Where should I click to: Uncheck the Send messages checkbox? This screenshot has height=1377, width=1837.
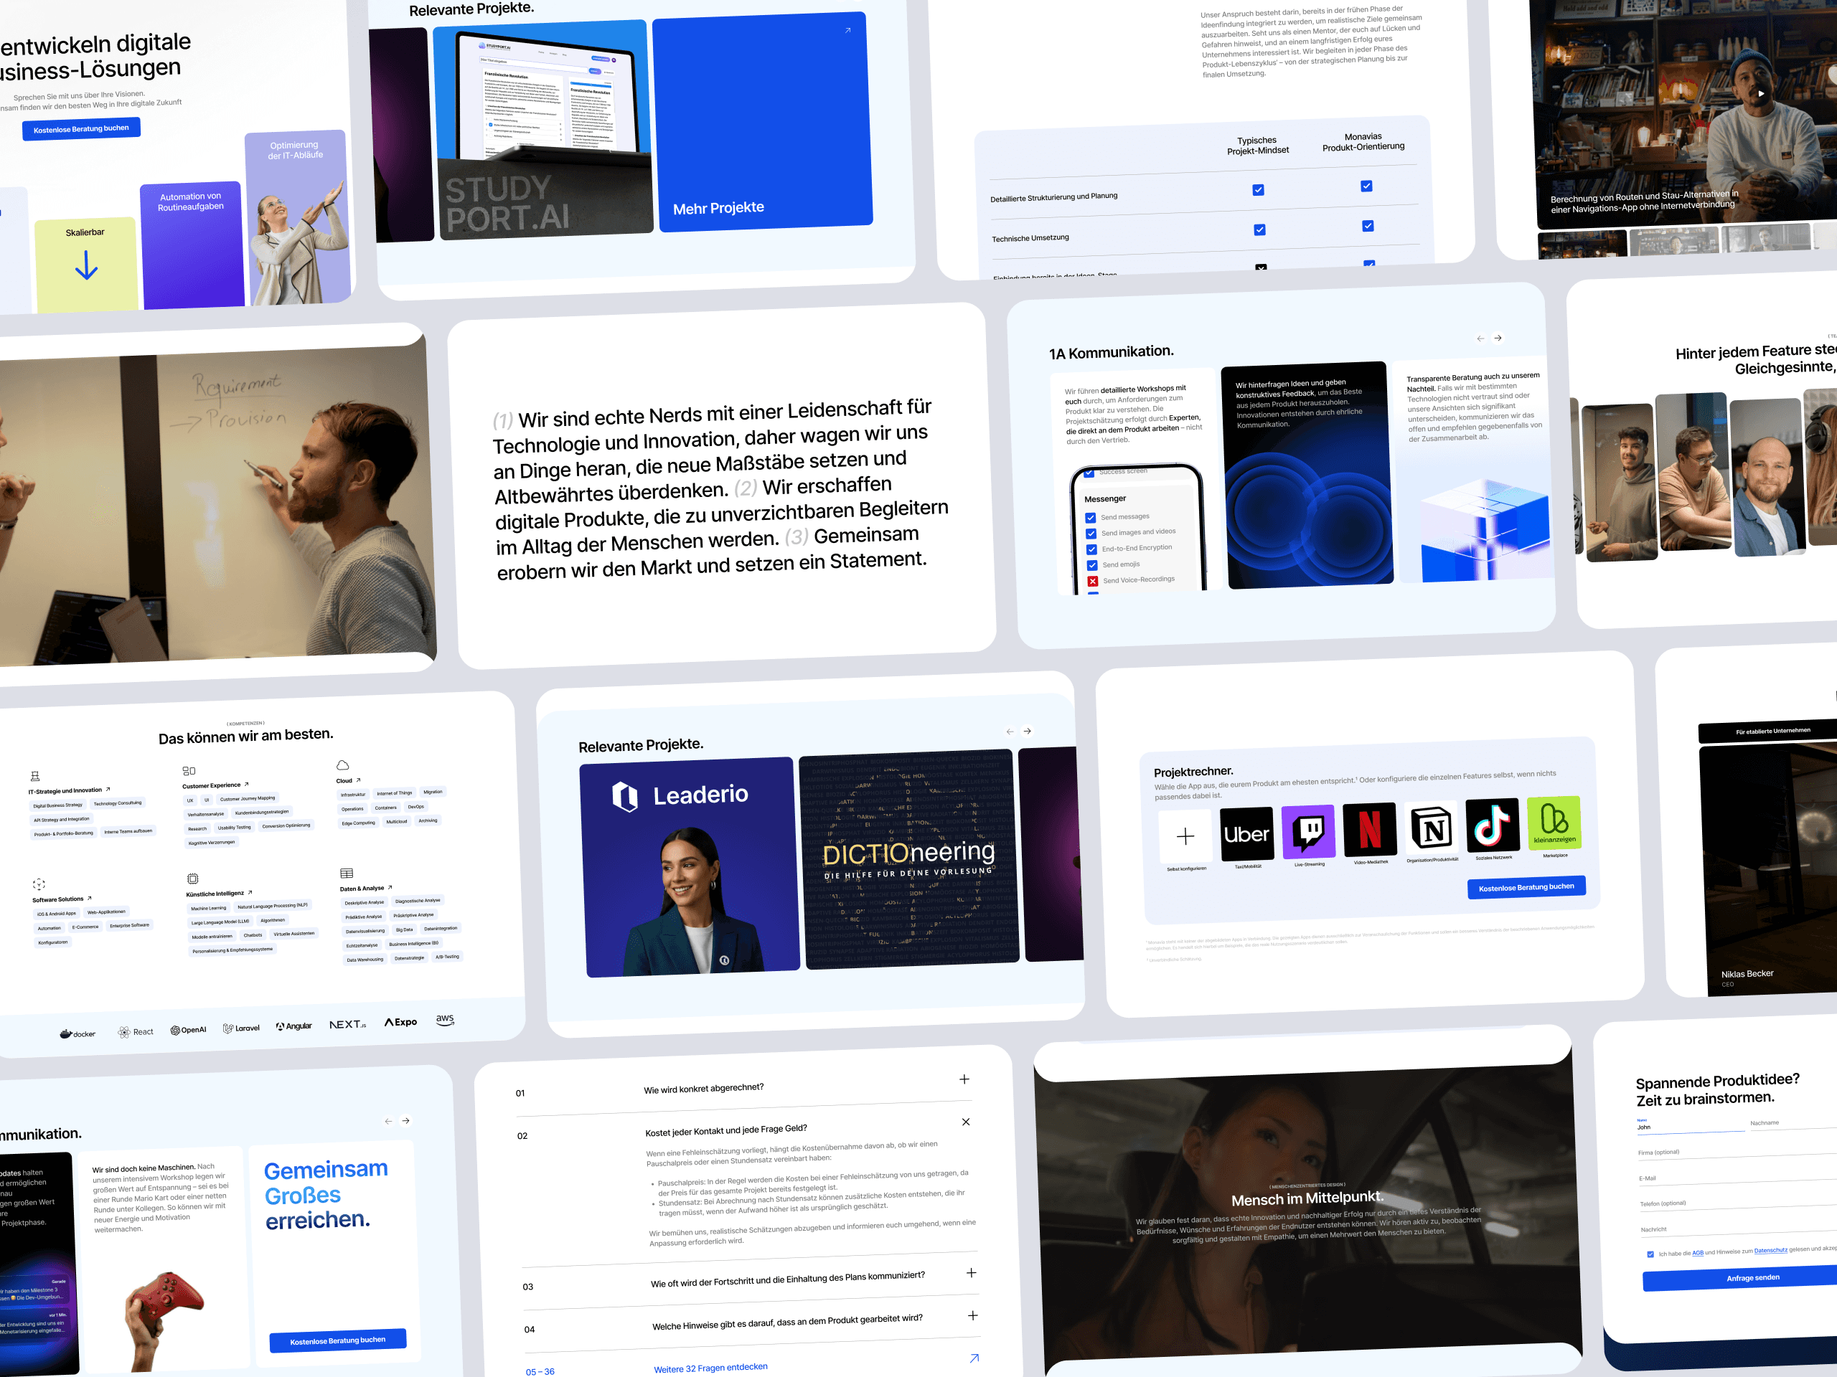tap(1091, 518)
